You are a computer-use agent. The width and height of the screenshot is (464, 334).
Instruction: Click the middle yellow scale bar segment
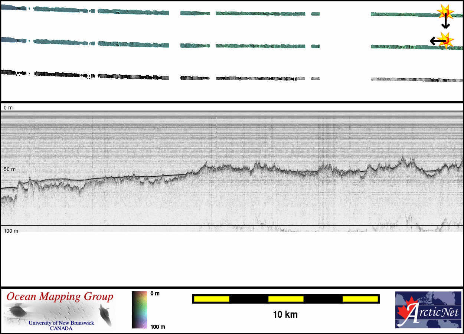(286, 299)
